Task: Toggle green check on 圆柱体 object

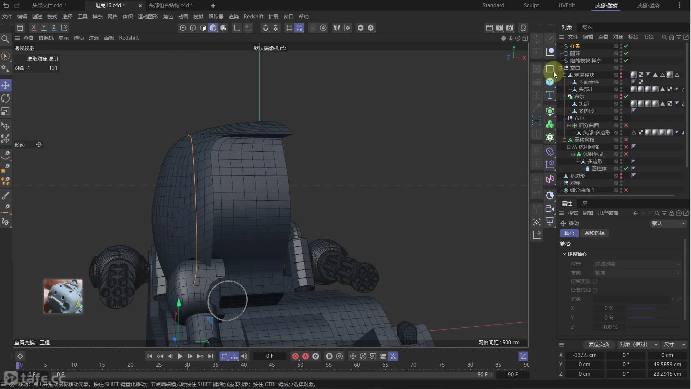Action: (626, 169)
